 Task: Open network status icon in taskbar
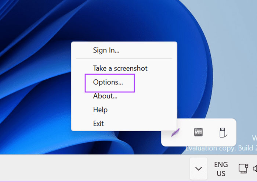pyautogui.click(x=243, y=168)
